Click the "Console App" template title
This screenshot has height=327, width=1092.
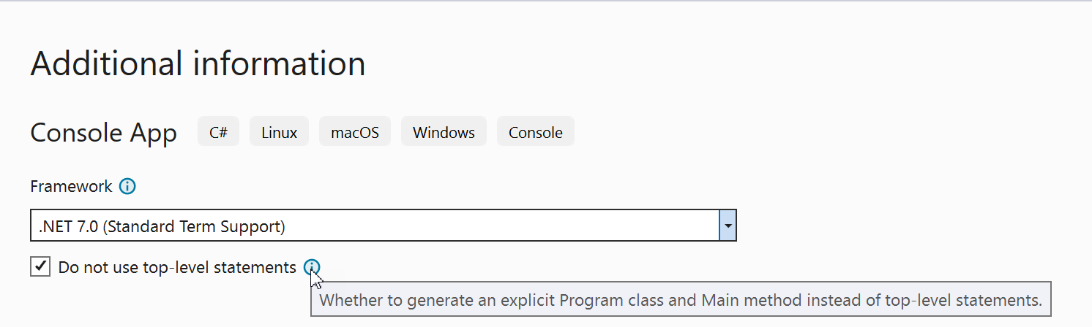(x=103, y=134)
